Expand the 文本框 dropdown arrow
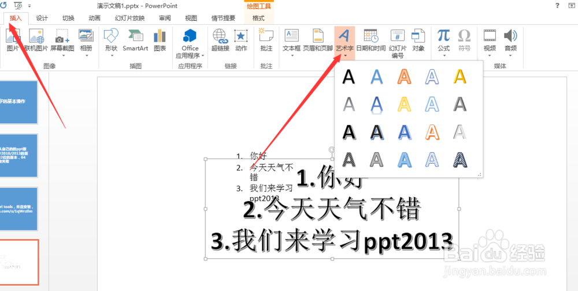 pos(292,55)
